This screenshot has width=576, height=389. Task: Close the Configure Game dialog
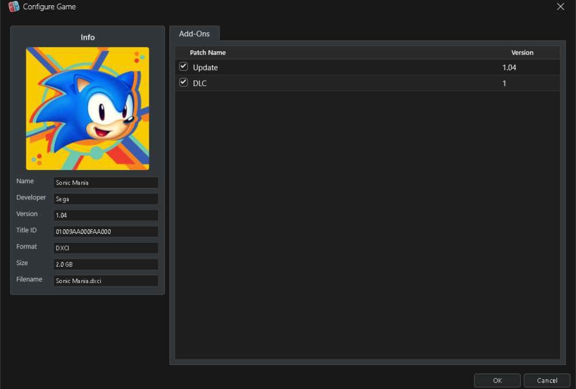pyautogui.click(x=560, y=6)
